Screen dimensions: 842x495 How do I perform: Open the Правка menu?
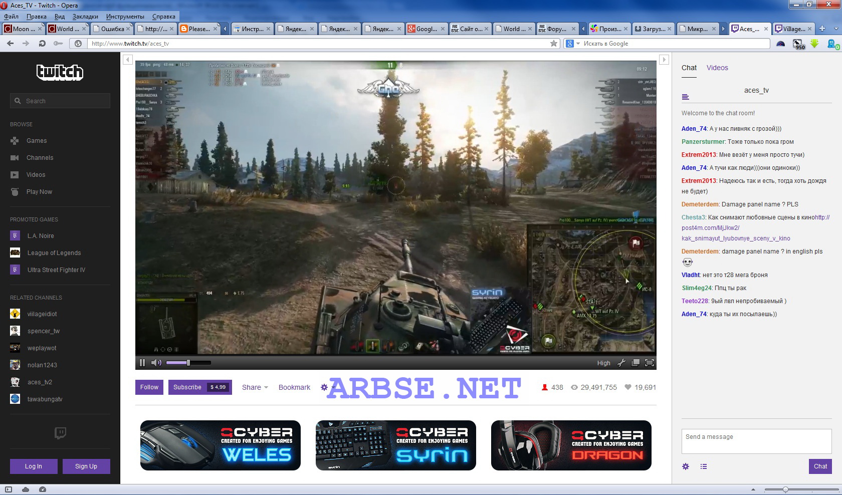(x=37, y=17)
